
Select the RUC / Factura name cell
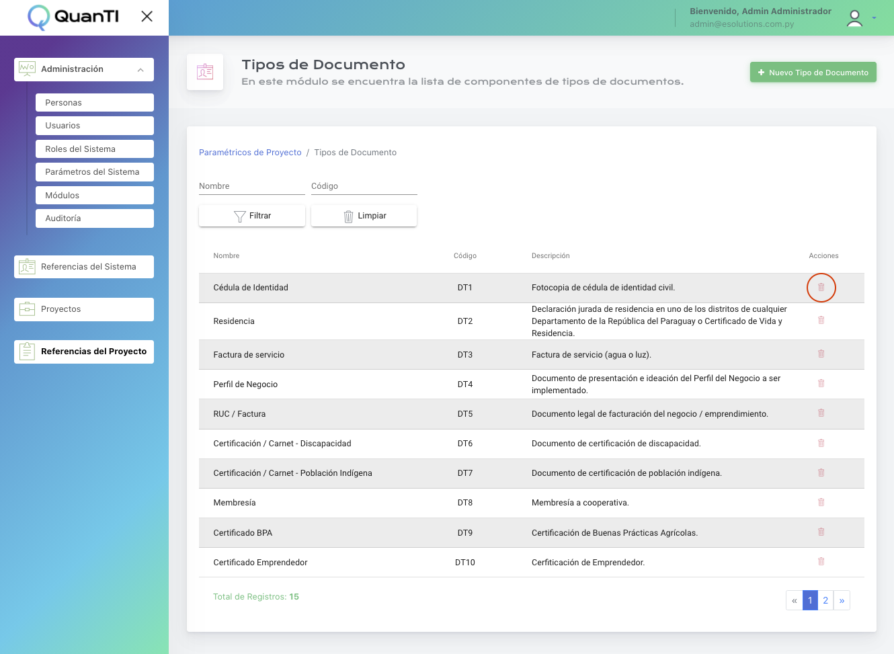[239, 414]
